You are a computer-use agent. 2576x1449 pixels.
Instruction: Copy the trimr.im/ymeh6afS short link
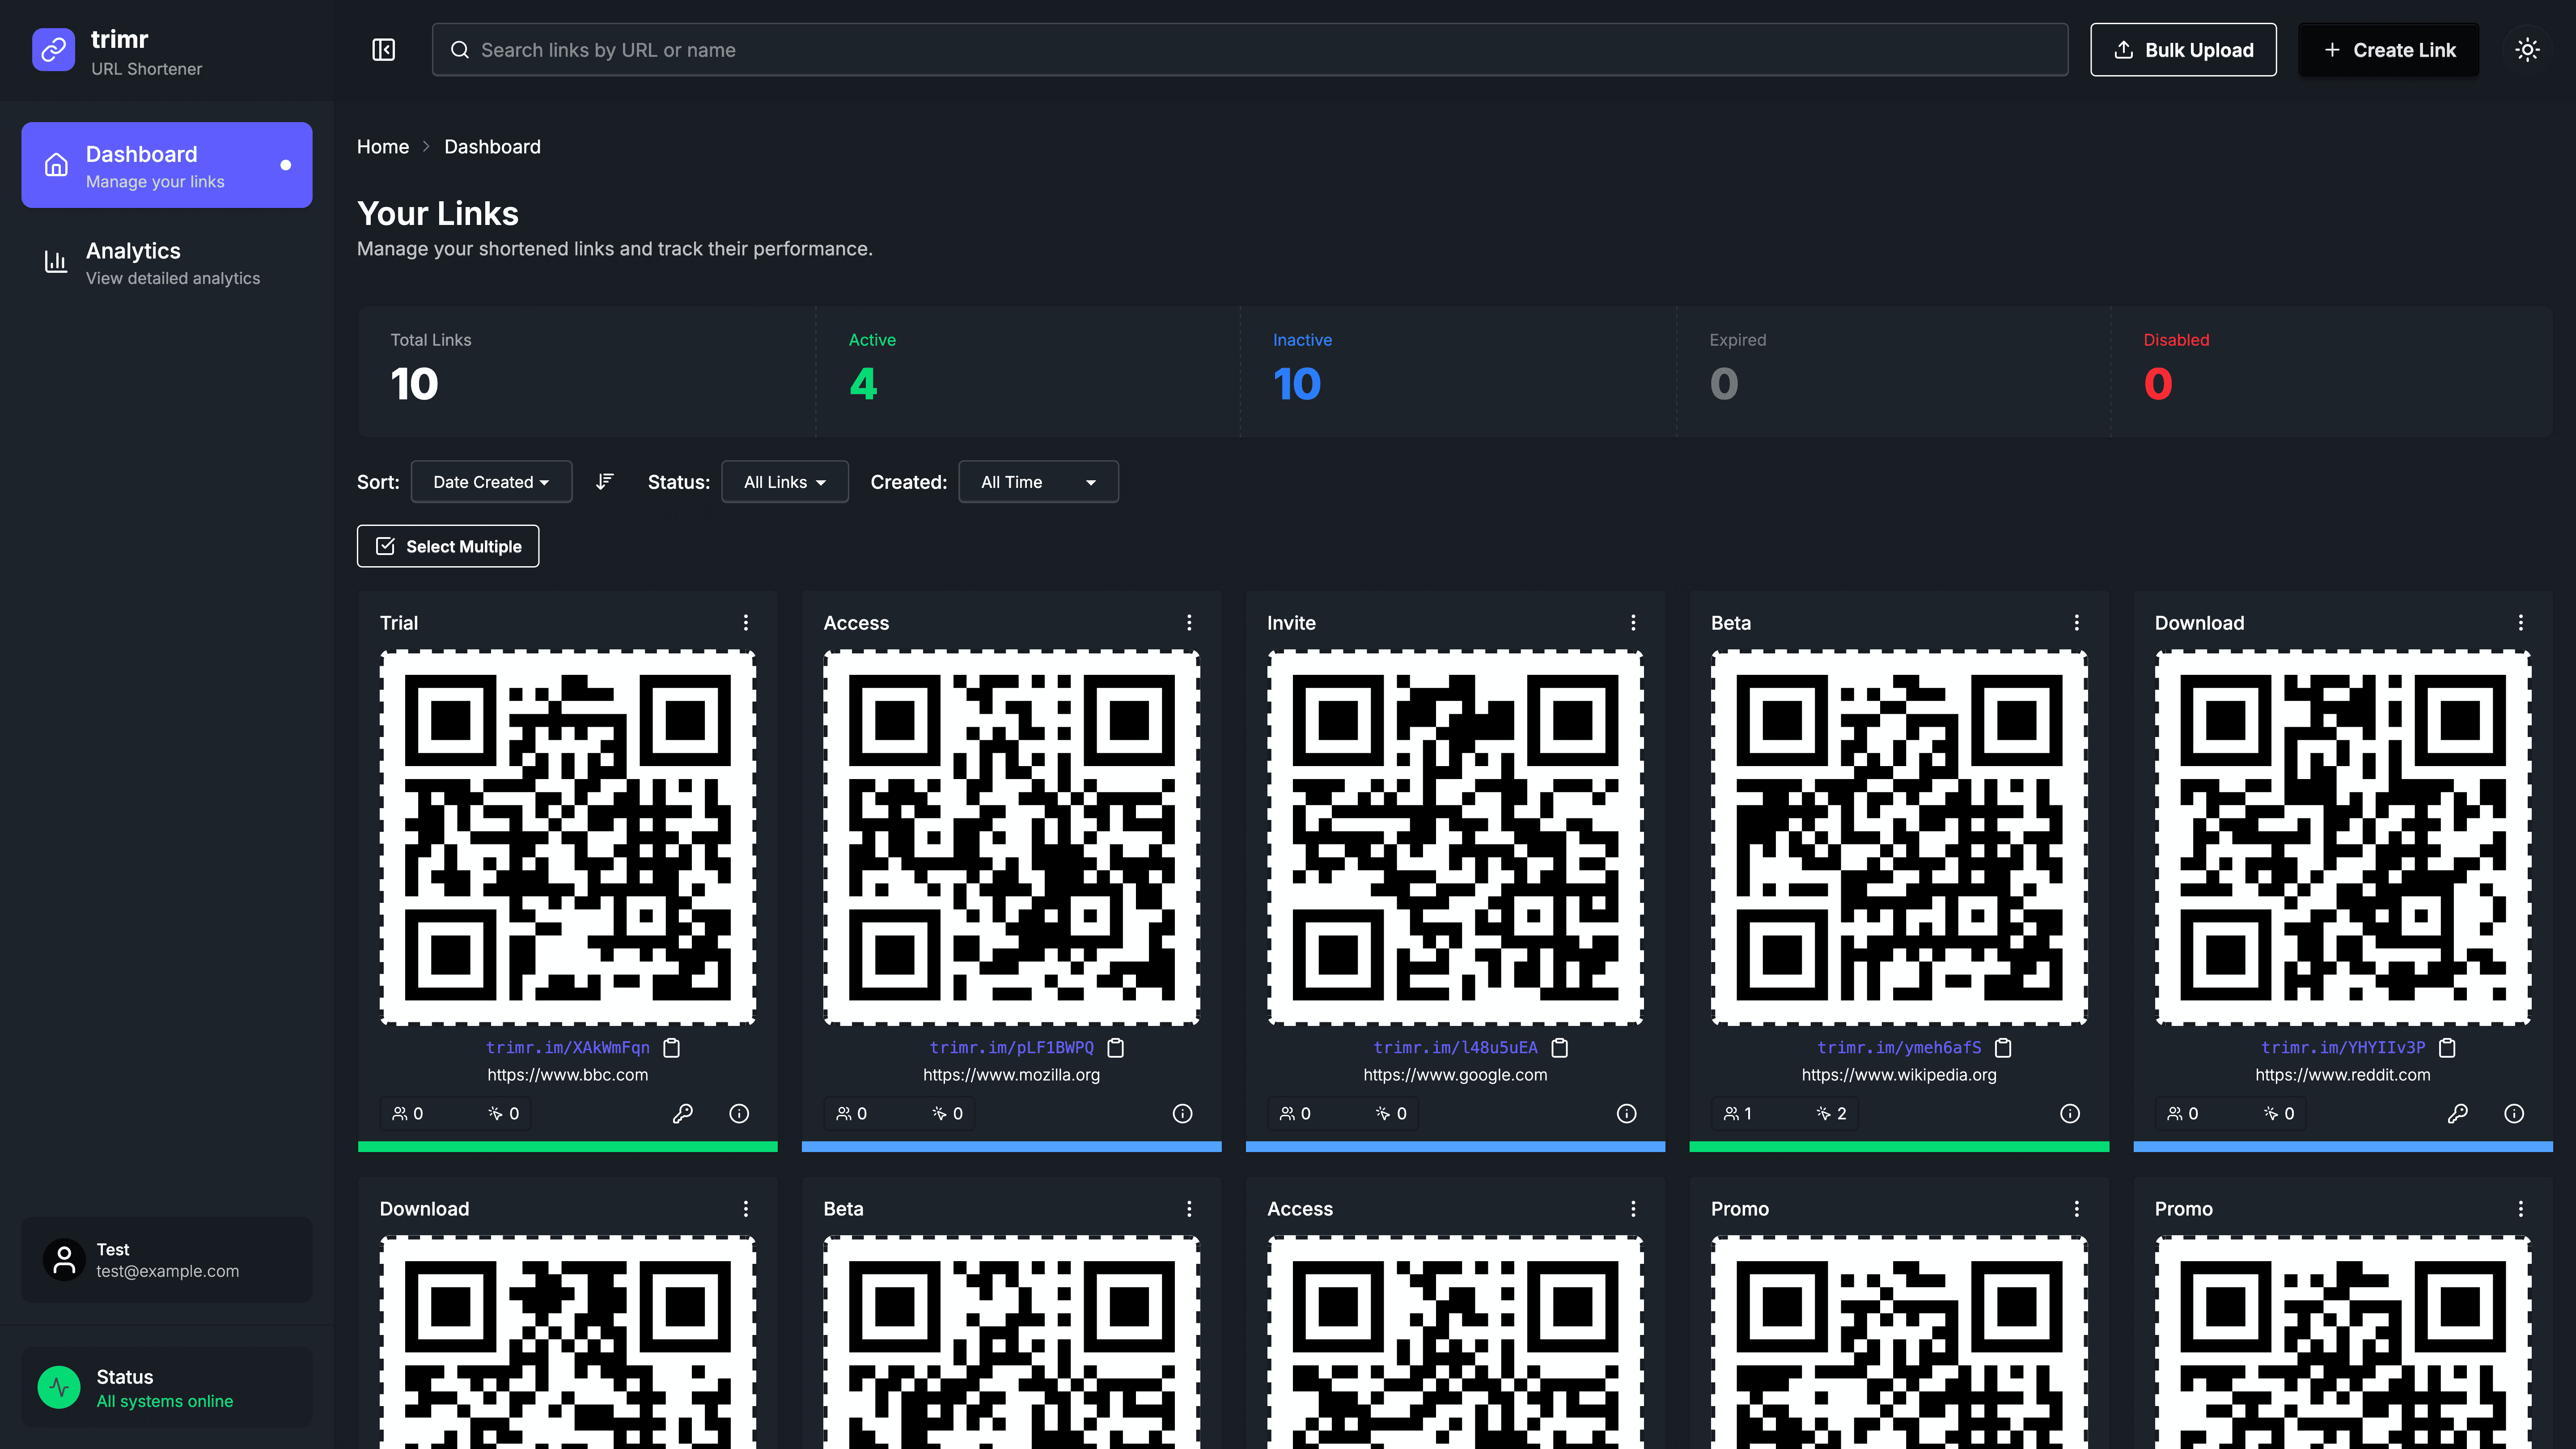tap(2003, 1048)
